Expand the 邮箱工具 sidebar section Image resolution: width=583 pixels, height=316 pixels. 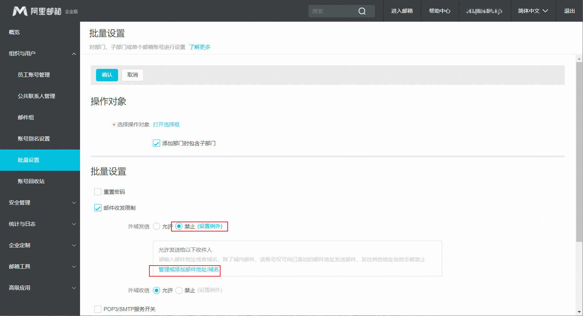(x=40, y=267)
